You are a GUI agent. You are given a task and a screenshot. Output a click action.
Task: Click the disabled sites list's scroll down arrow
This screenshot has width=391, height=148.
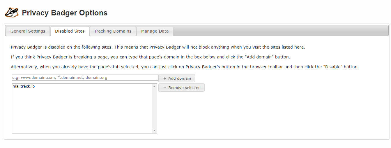[154, 131]
